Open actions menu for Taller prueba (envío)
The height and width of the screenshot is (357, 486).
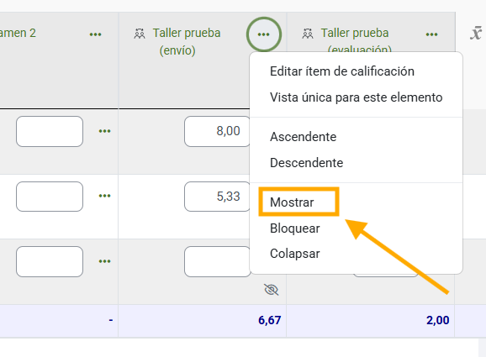pyautogui.click(x=264, y=34)
